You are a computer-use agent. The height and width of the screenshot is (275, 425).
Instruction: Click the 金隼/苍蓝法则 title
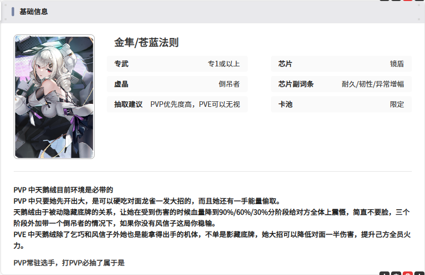click(146, 43)
